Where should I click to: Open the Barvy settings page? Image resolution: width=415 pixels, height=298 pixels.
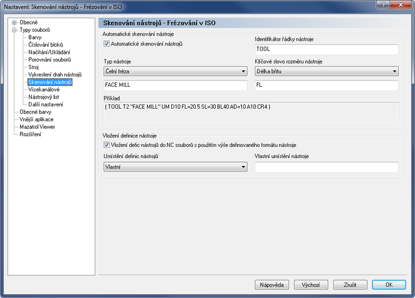tap(35, 38)
